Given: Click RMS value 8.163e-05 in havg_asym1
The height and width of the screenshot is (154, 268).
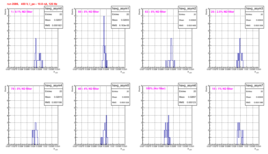Looking at the screenshot, I should coord(124,26).
